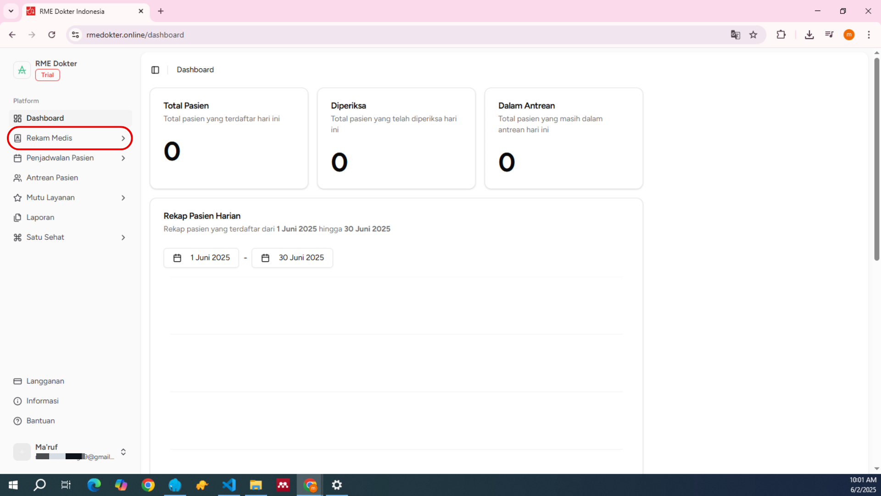The width and height of the screenshot is (881, 496).
Task: Open Langganan subscription page
Action: [45, 381]
